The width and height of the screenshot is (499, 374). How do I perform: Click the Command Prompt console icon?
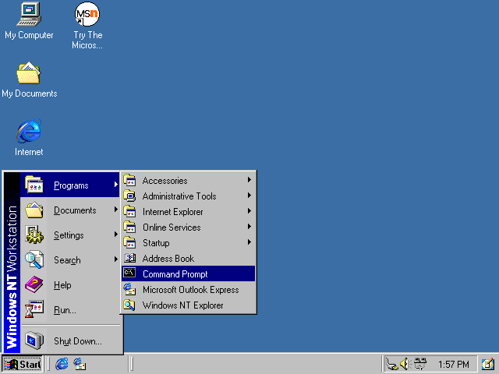point(129,273)
